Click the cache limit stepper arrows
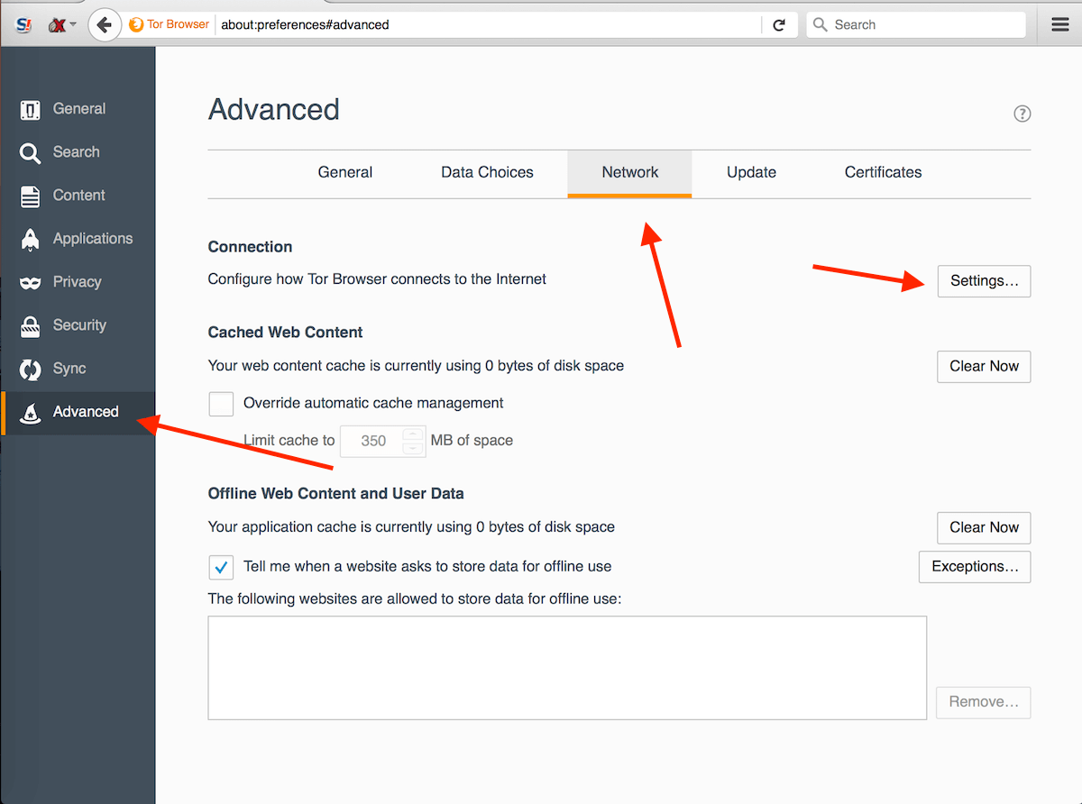The width and height of the screenshot is (1082, 804). coord(413,441)
